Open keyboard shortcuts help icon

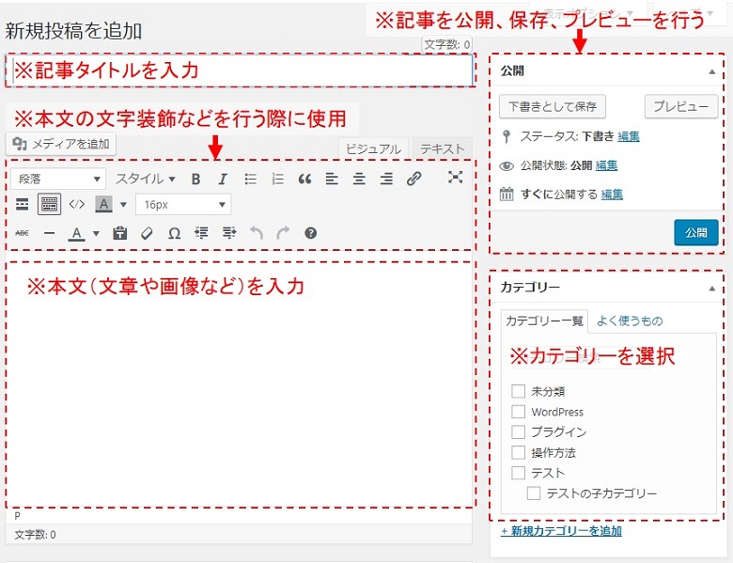[x=310, y=233]
